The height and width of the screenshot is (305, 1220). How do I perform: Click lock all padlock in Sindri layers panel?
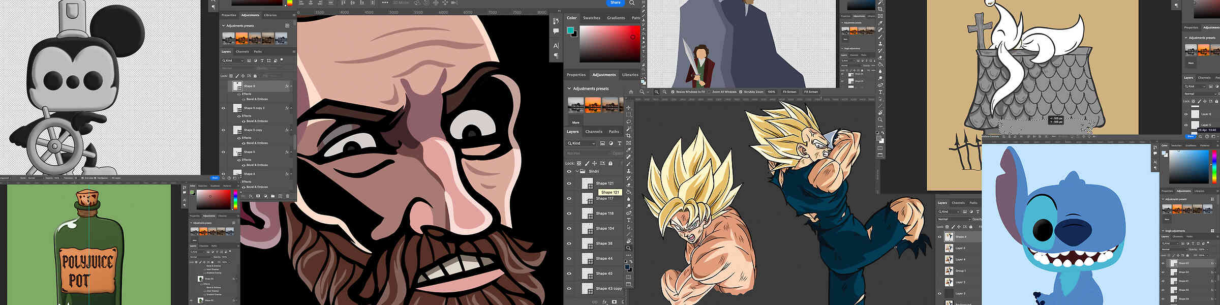pyautogui.click(x=611, y=163)
